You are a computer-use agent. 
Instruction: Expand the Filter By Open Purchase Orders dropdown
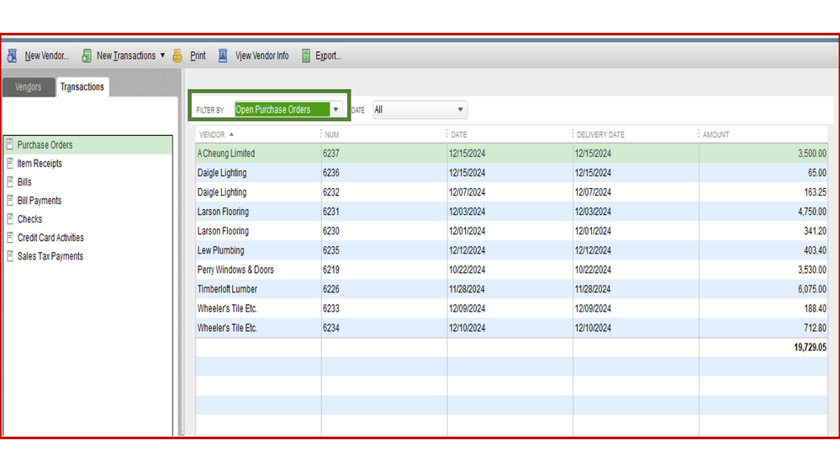pos(335,110)
